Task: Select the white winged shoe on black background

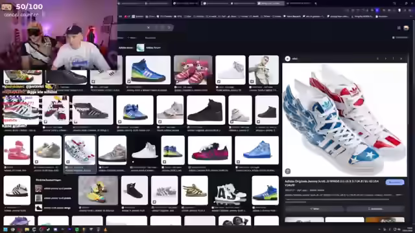Action: coord(144,150)
